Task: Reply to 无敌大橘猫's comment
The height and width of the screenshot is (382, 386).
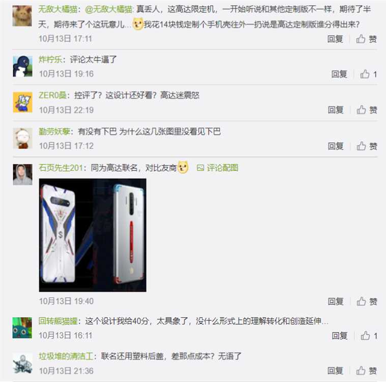Action: pyautogui.click(x=335, y=39)
